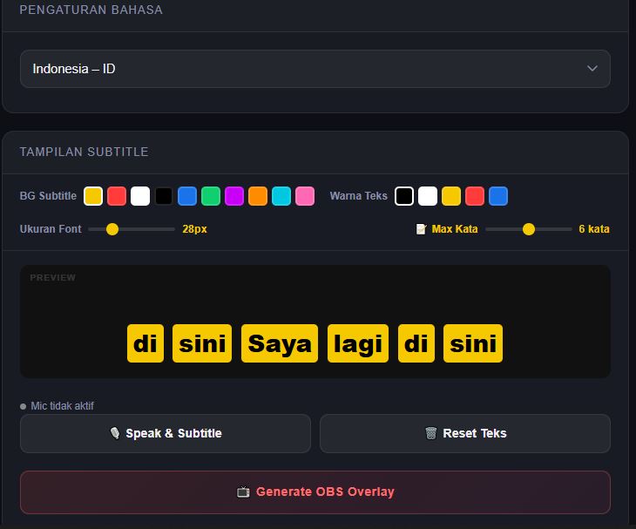Select cyan BG Subtitle swatch
This screenshot has width=636, height=529.
click(x=281, y=196)
